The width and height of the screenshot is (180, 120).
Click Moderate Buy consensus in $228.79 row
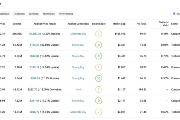[x=78, y=112]
